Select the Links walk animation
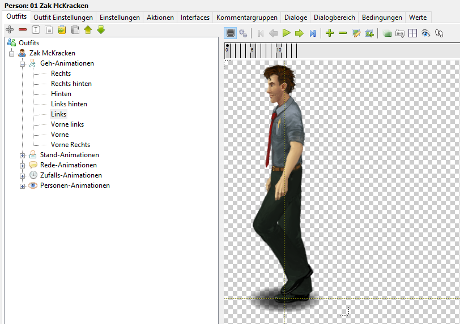Viewport: 460px width, 324px height. (x=59, y=114)
